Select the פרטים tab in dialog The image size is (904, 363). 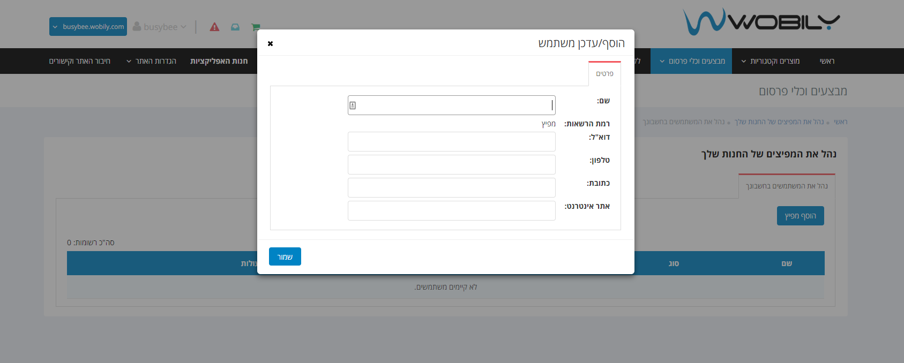(604, 74)
